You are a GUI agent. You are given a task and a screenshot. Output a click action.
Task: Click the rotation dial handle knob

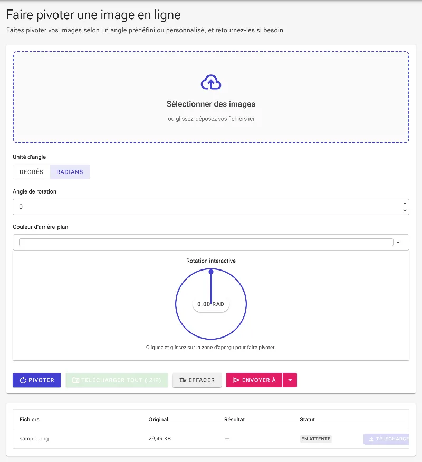[211, 272]
